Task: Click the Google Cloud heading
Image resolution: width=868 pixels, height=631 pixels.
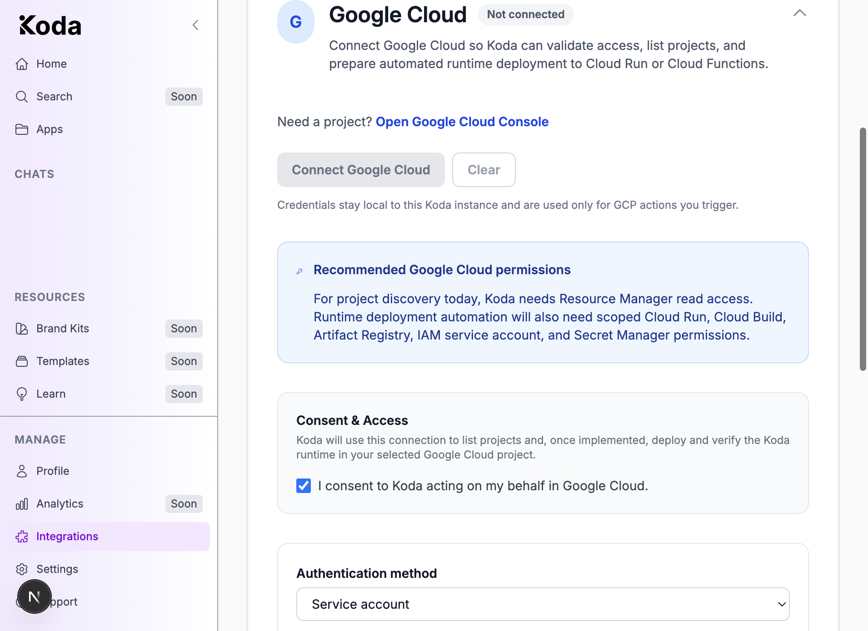Action: coord(398,15)
